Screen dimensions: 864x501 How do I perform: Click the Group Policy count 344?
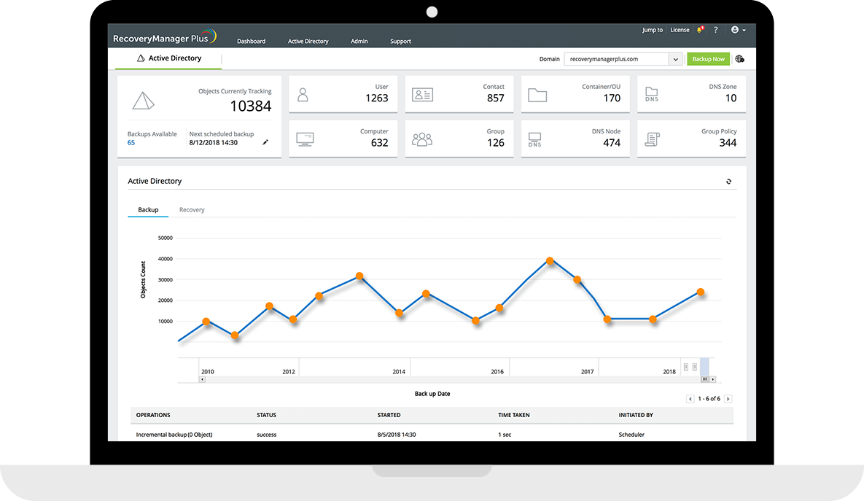pyautogui.click(x=728, y=143)
